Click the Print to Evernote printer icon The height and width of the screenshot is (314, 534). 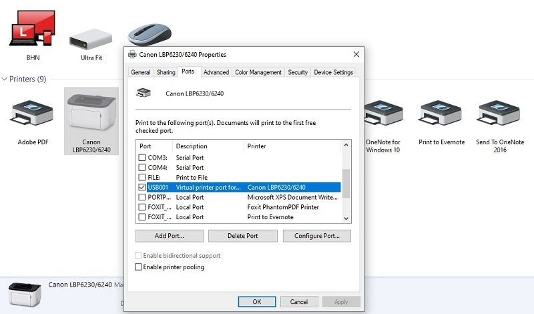pyautogui.click(x=441, y=115)
